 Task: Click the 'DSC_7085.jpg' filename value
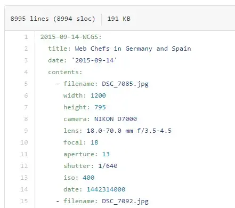pyautogui.click(x=125, y=84)
